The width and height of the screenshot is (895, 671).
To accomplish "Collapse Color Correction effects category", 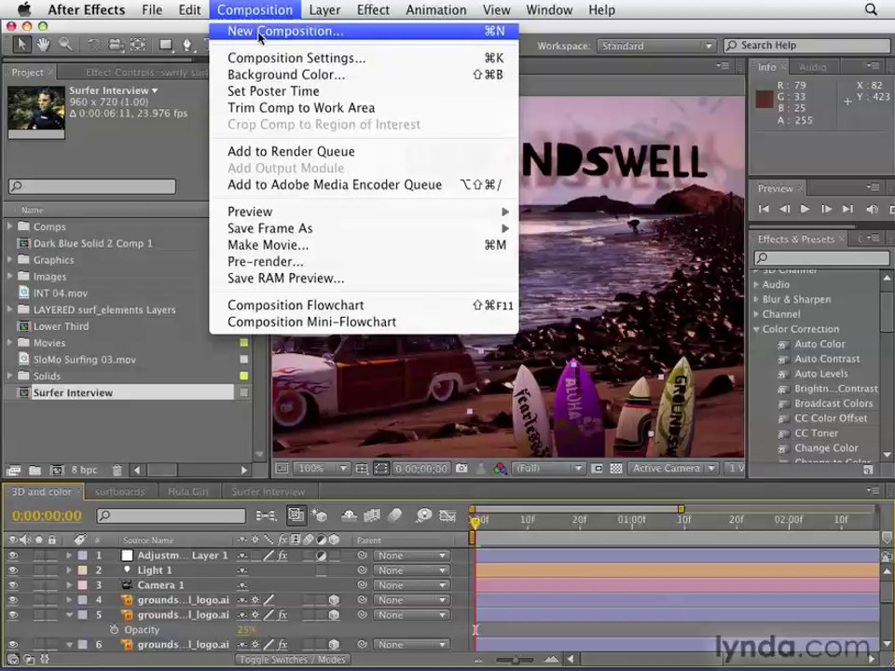I will [756, 329].
